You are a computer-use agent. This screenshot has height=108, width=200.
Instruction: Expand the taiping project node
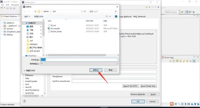pos(2,35)
